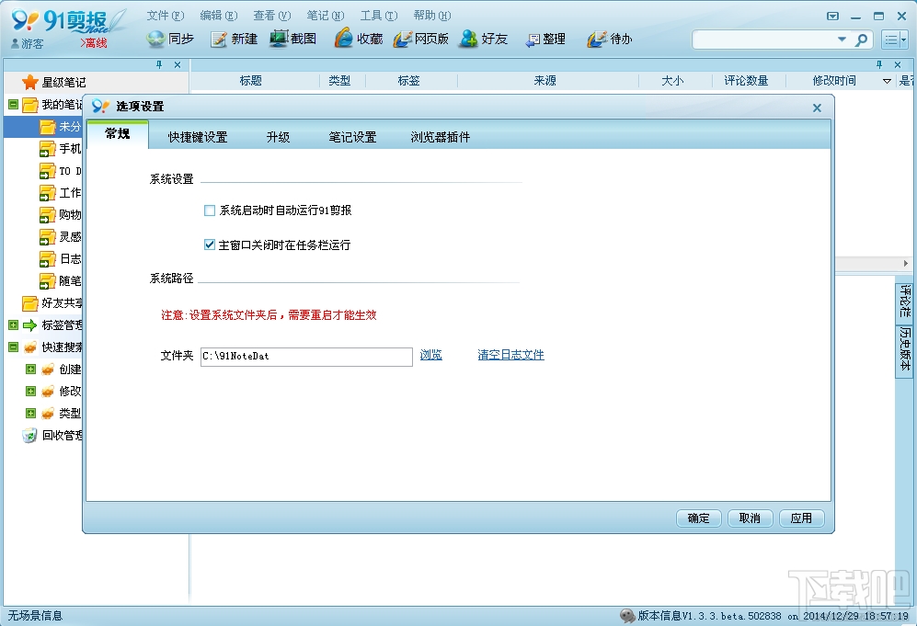Click the 浏览 browse link
Viewport: 917px width, 626px height.
431,355
